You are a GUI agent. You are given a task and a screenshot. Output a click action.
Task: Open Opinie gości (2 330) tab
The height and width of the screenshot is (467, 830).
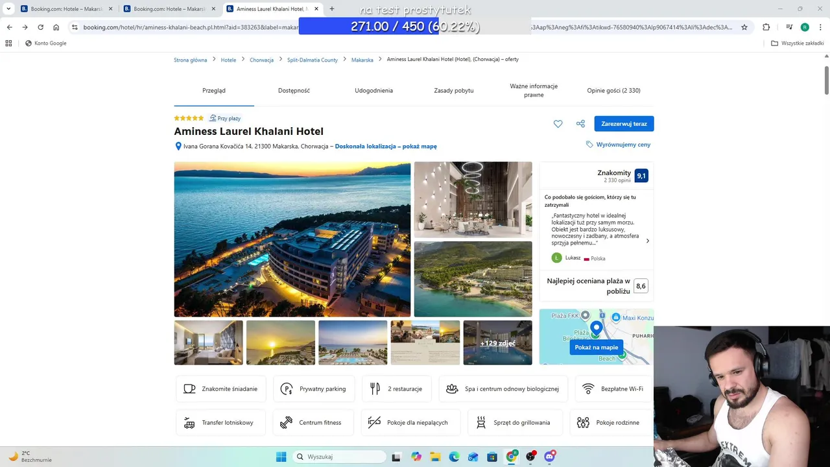tap(613, 90)
